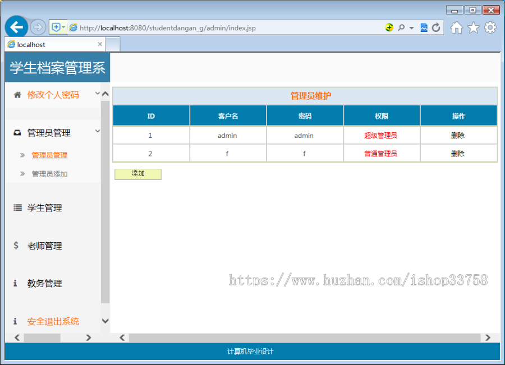Click the 客户名 column header

click(228, 116)
